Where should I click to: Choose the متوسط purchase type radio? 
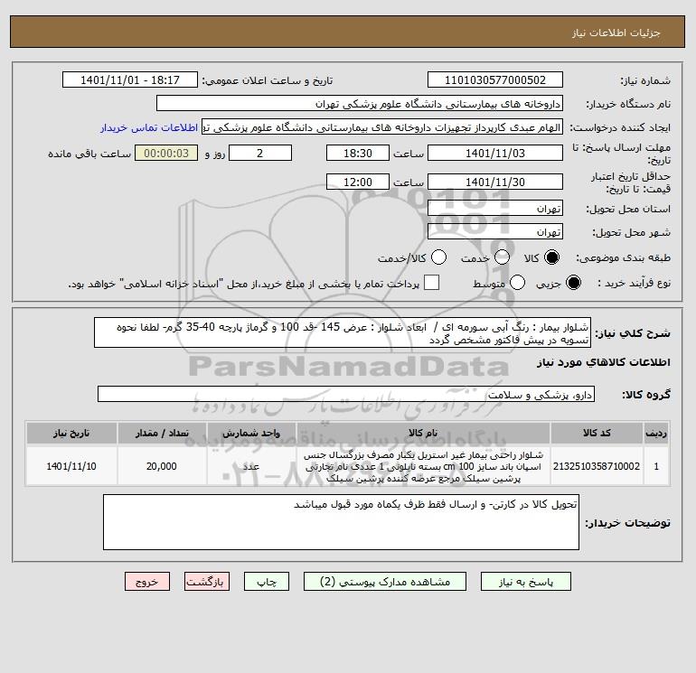tap(517, 283)
